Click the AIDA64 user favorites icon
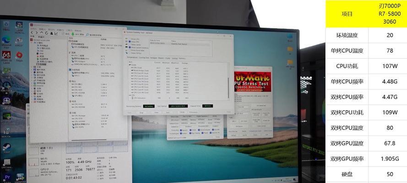This screenshot has height=183, width=407. [51, 33]
